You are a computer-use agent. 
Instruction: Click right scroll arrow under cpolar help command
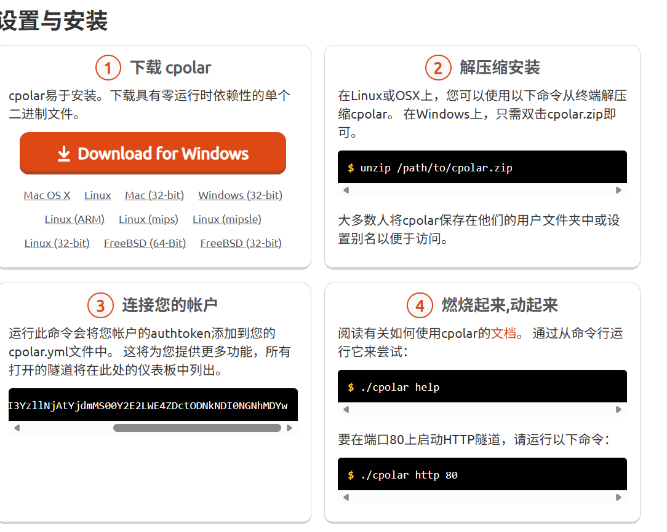tap(618, 410)
